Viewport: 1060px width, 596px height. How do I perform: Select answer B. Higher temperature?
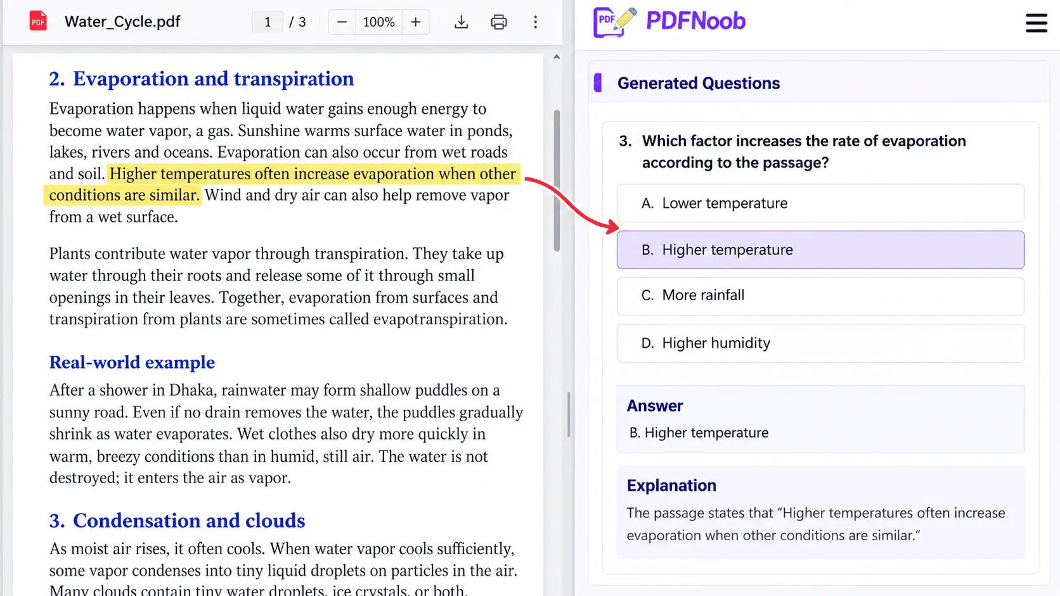[x=820, y=250]
